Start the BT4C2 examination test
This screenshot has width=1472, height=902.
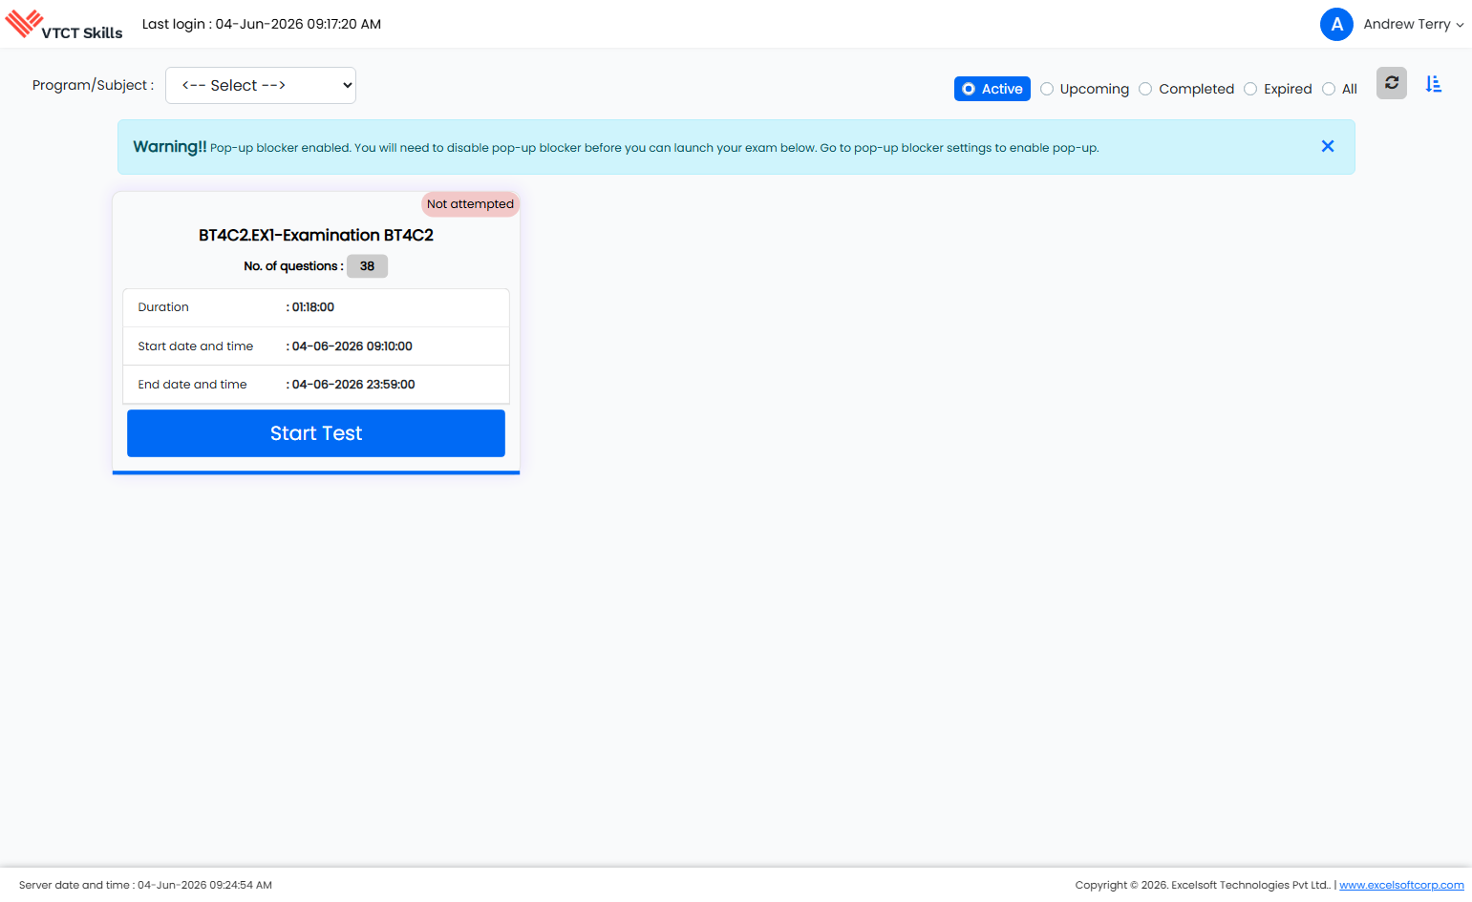click(316, 433)
